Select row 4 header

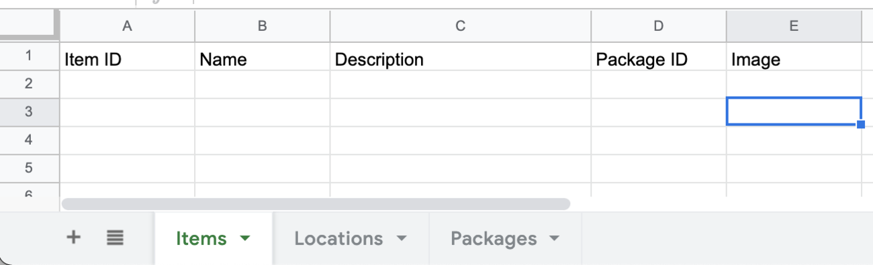click(x=29, y=140)
